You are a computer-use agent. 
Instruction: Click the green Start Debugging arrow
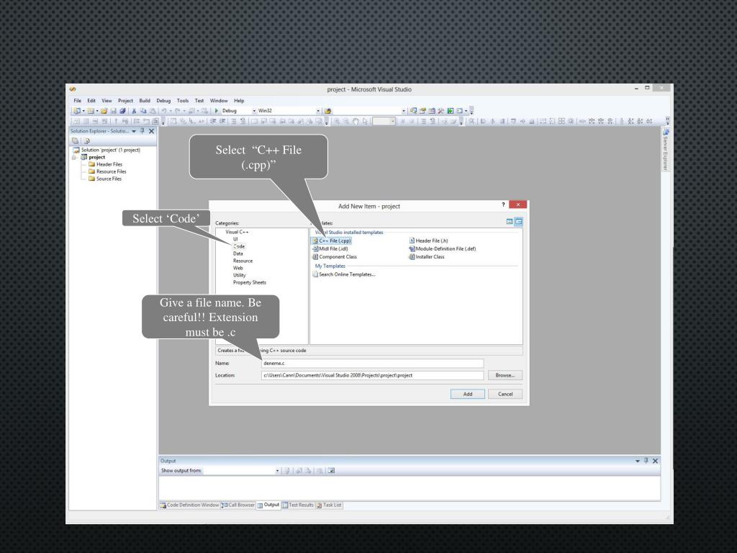click(217, 111)
